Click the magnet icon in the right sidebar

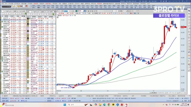[189, 52]
